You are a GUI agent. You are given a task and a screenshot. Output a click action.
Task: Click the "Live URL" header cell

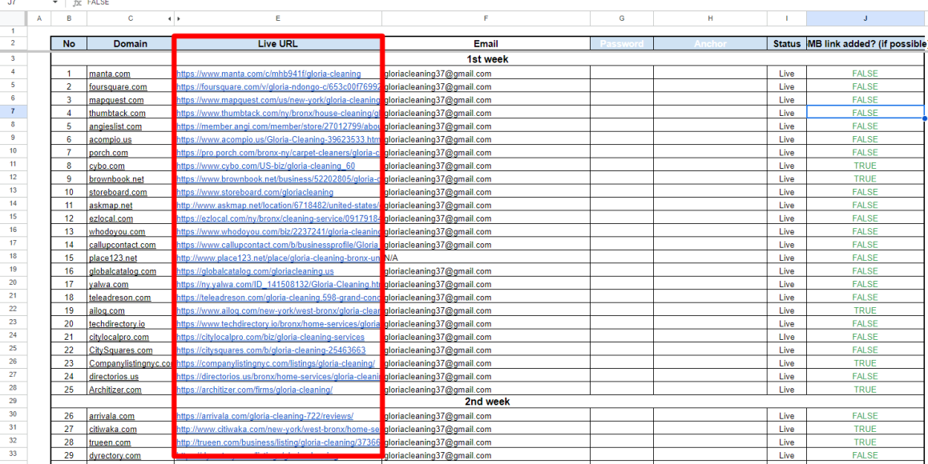click(278, 44)
